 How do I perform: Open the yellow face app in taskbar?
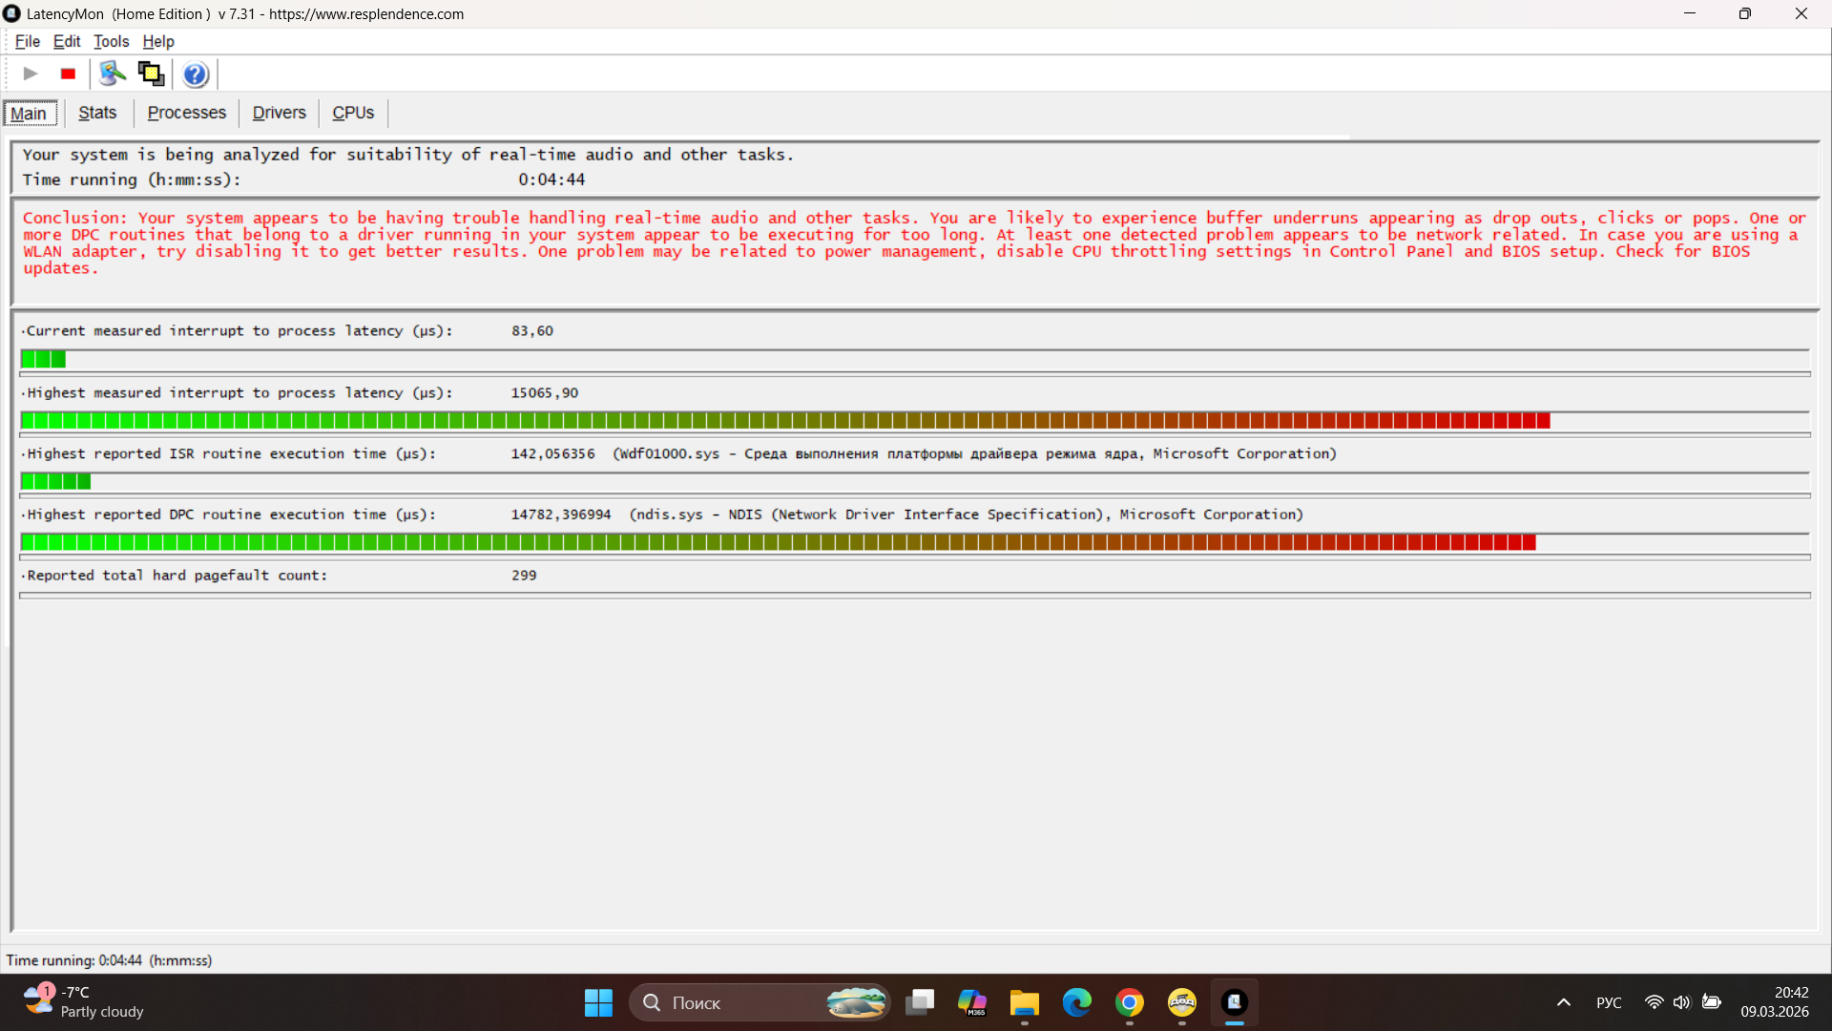coord(1182,1002)
